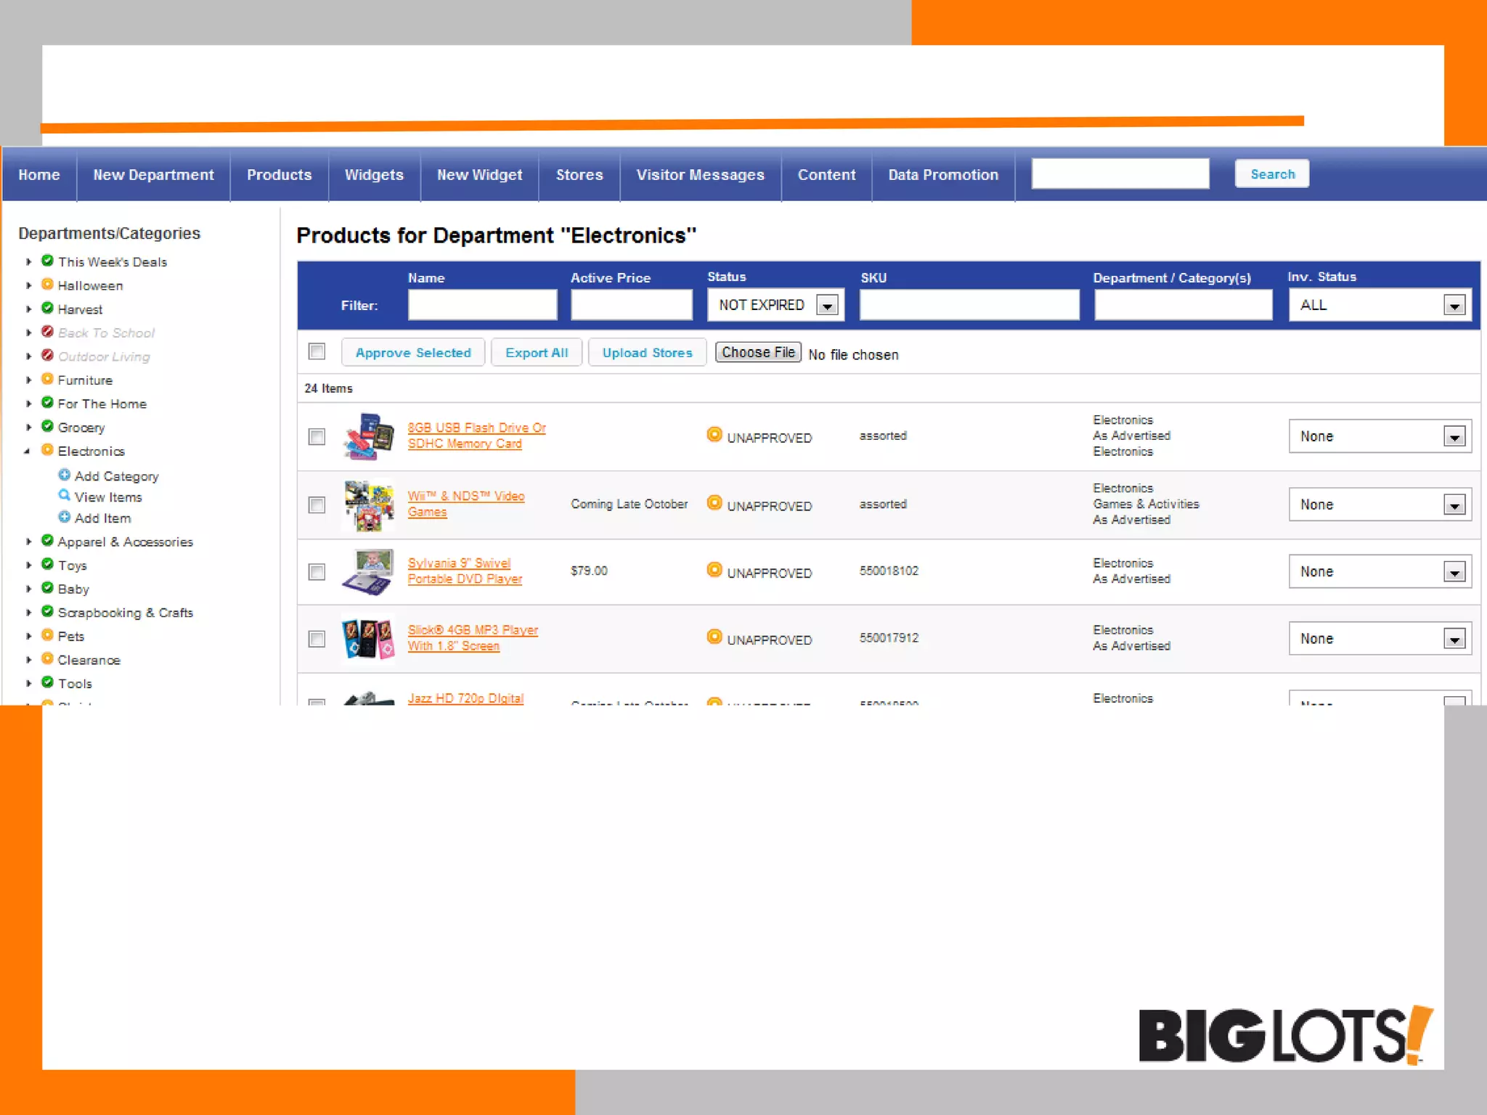Image resolution: width=1487 pixels, height=1115 pixels.
Task: Click the SKU filter text field
Action: coord(969,305)
